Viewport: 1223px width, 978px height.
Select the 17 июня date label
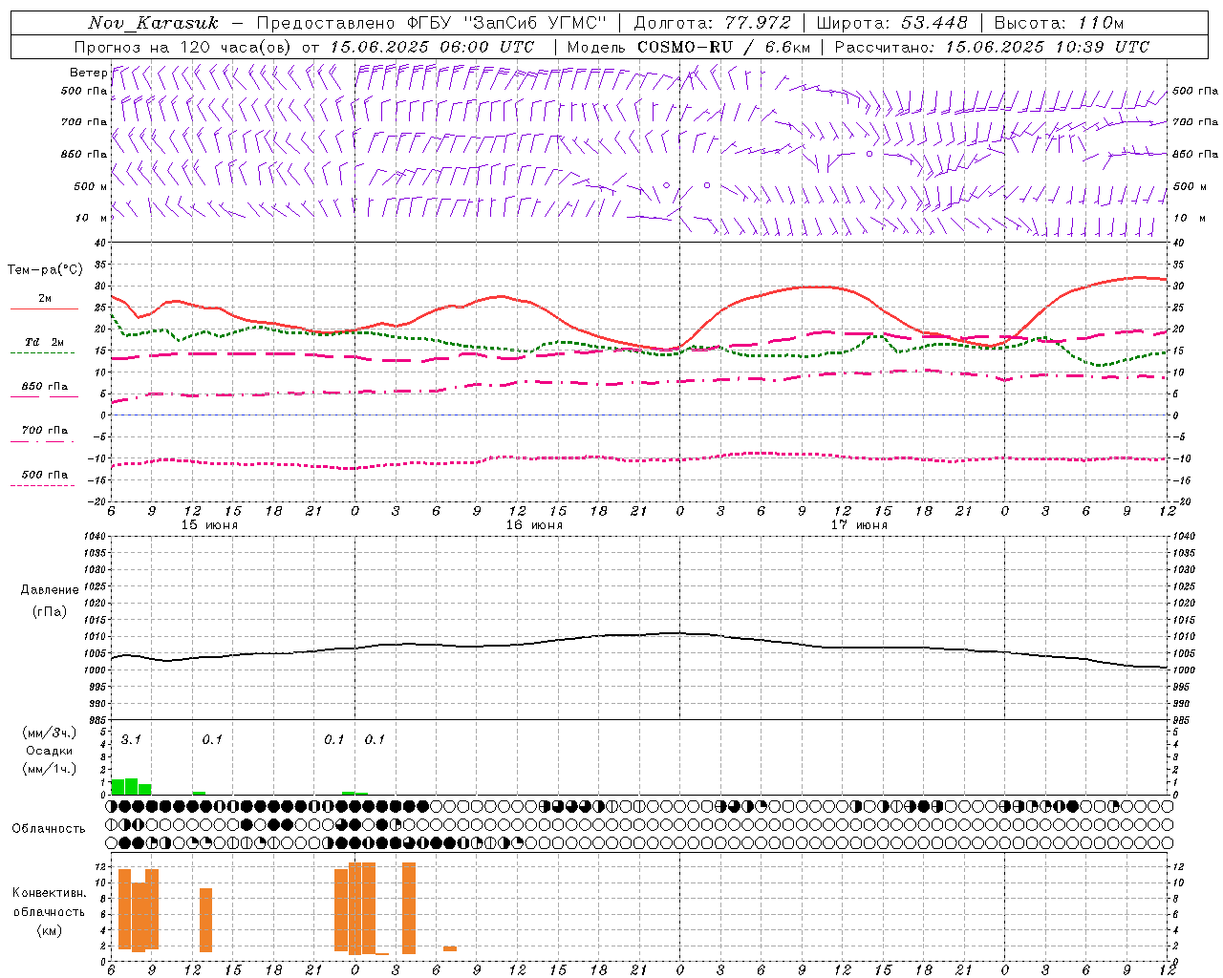(859, 525)
